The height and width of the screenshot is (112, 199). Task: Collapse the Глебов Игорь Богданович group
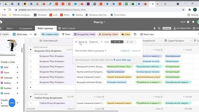click(x=31, y=97)
